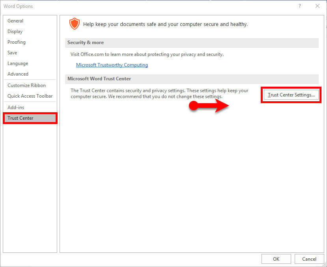Switch to the Proofing category
This screenshot has height=267, width=327.
(17, 42)
